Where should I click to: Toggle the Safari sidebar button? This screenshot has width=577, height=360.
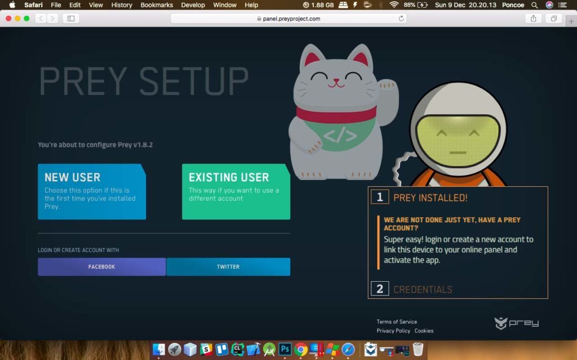coord(71,19)
